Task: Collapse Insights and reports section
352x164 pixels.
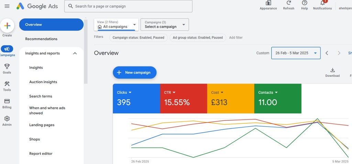Action: (75, 53)
